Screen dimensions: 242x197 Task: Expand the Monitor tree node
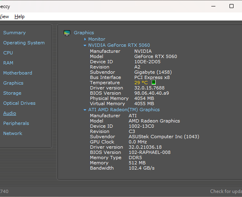click(x=85, y=39)
